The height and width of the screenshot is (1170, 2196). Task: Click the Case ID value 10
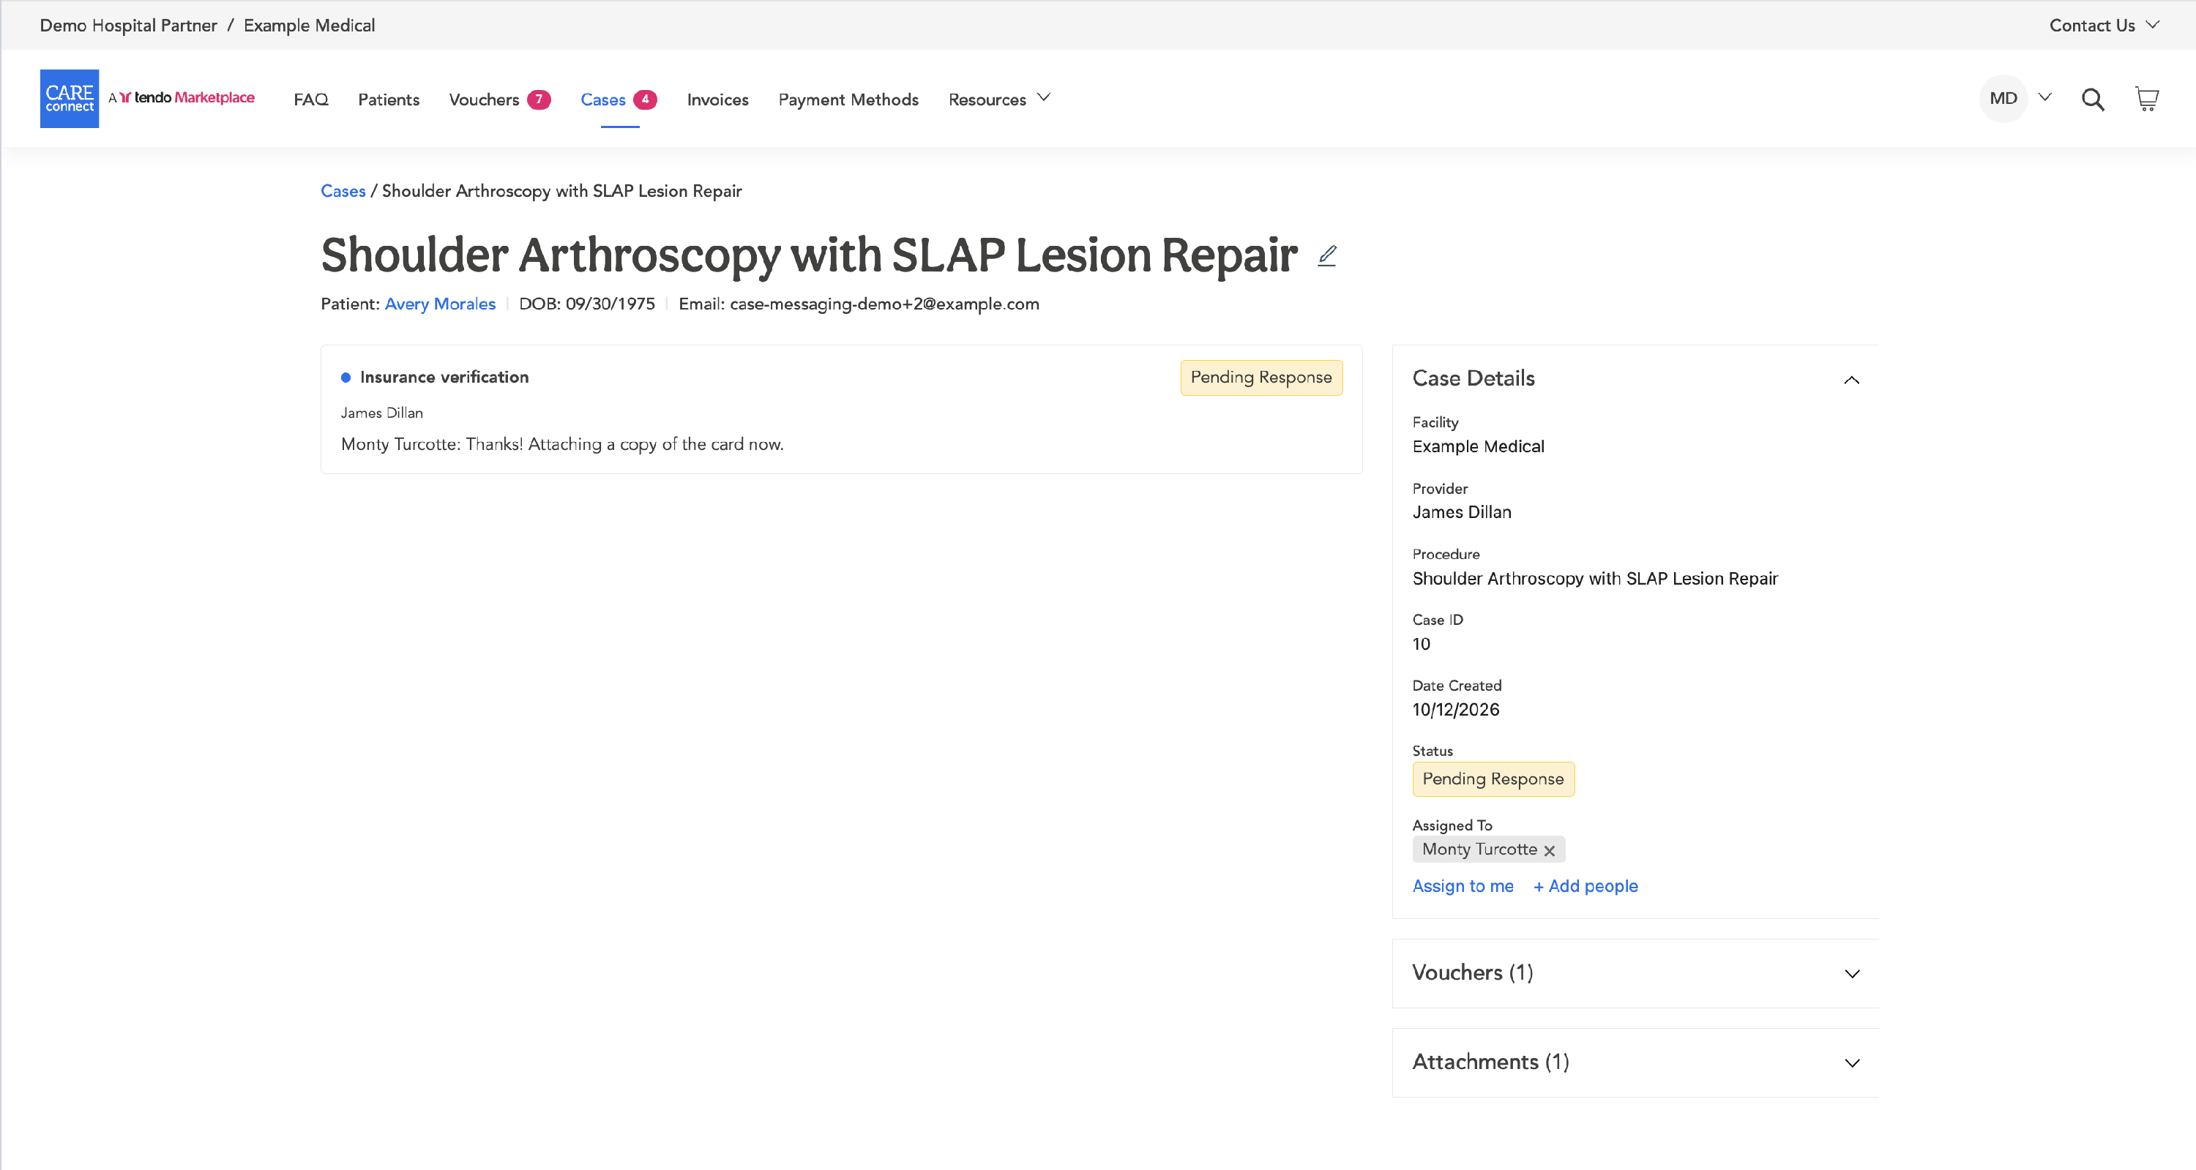pyautogui.click(x=1421, y=644)
